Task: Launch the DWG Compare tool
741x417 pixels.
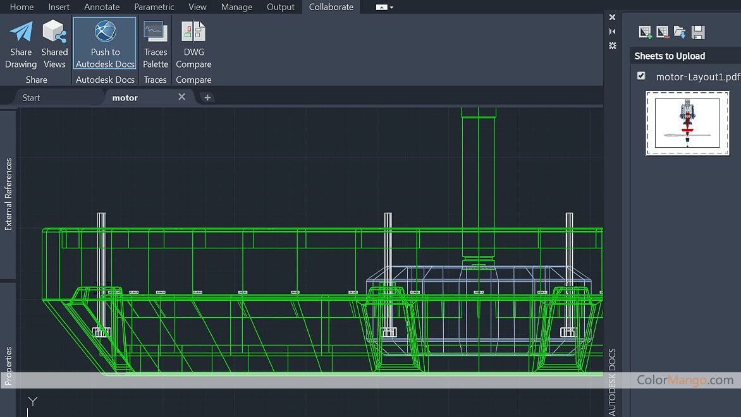Action: coord(193,32)
